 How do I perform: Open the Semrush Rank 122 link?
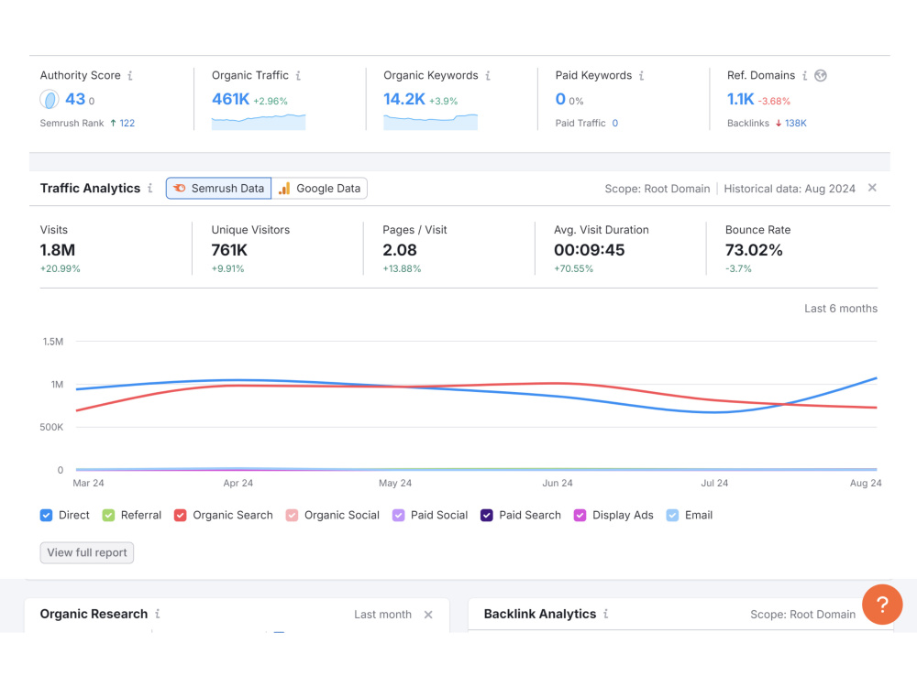[127, 124]
